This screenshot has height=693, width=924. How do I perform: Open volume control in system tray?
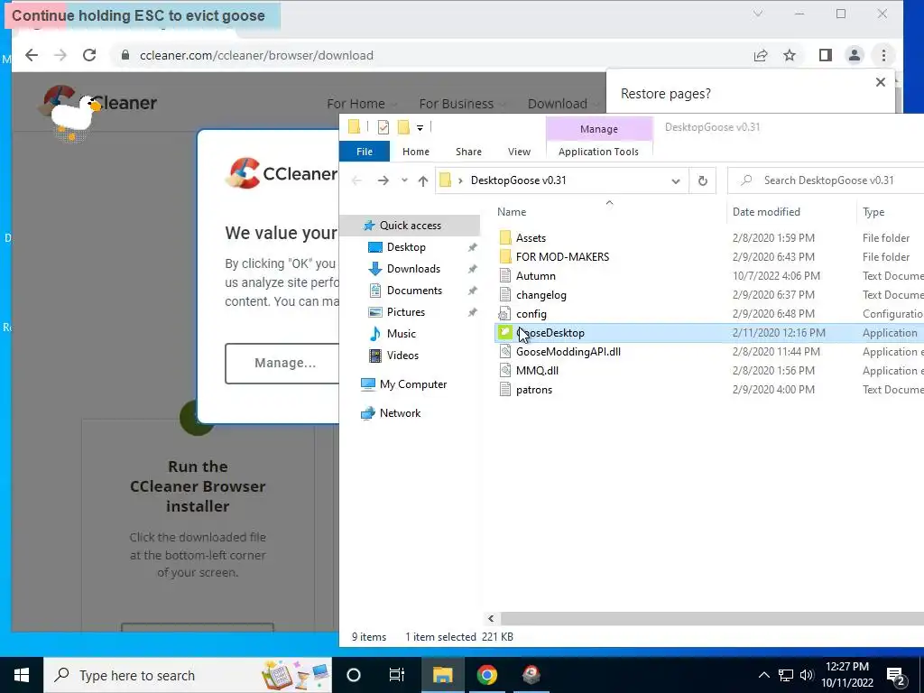click(x=807, y=675)
